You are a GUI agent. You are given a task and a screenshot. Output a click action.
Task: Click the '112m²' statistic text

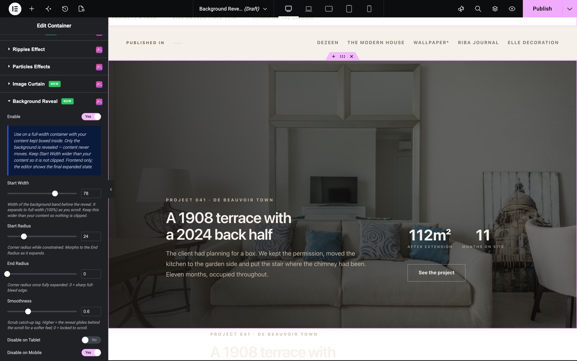tap(430, 235)
